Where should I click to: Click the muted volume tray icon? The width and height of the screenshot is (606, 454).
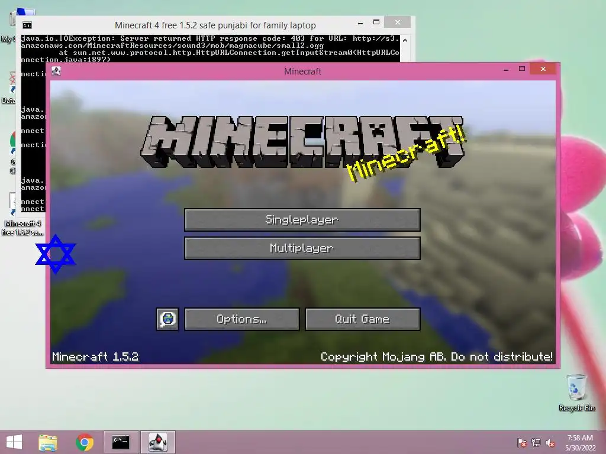[550, 442]
